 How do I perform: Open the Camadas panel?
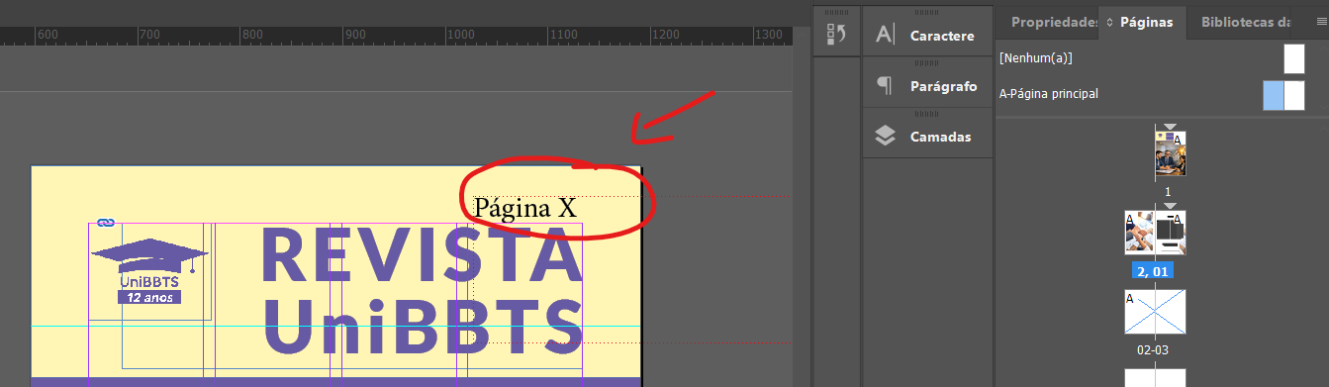point(927,137)
